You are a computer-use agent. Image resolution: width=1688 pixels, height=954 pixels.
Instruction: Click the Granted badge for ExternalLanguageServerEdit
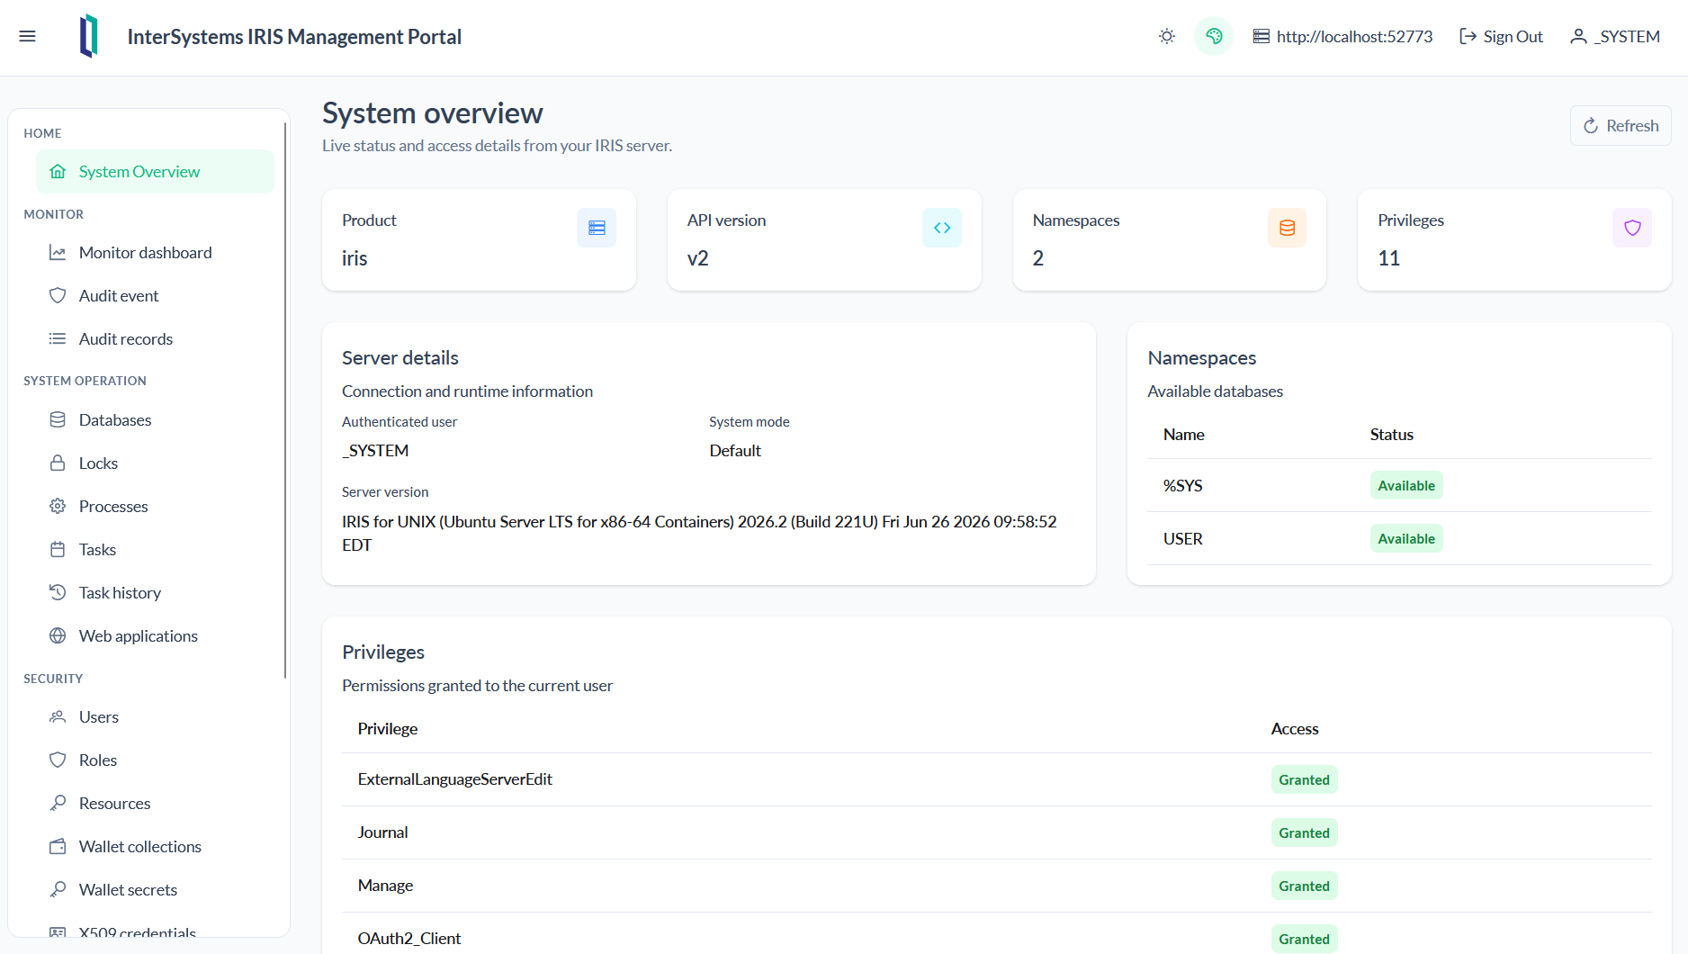[x=1304, y=779]
